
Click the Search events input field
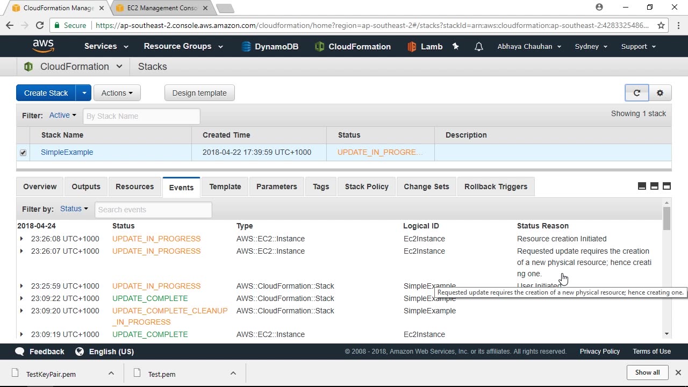tap(153, 210)
